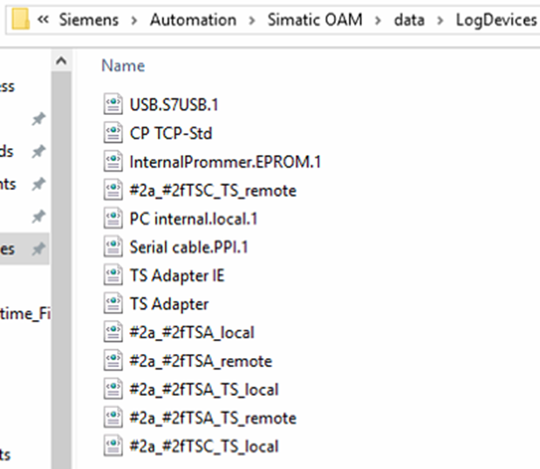
Task: Click the InternalPrommer.EPROM.1 file icon
Action: 113,162
